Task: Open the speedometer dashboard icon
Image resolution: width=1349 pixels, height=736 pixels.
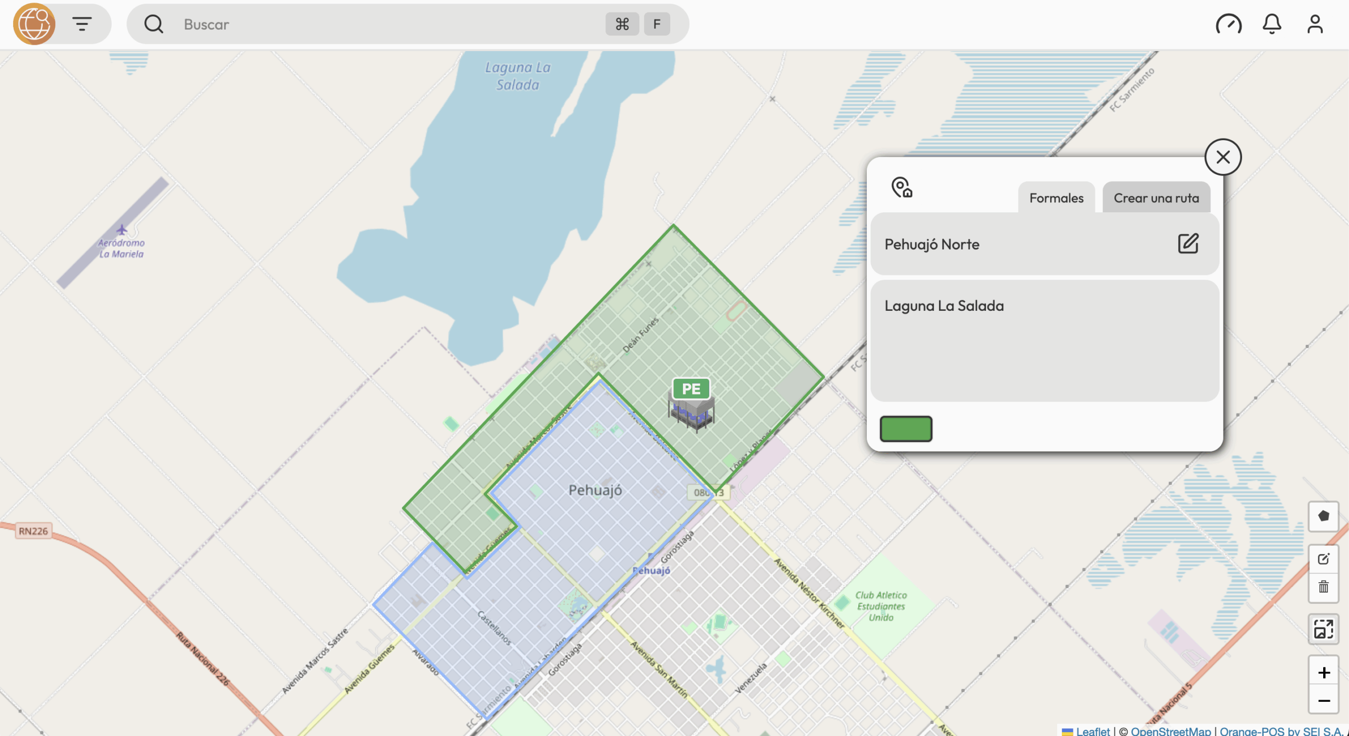Action: click(x=1228, y=24)
